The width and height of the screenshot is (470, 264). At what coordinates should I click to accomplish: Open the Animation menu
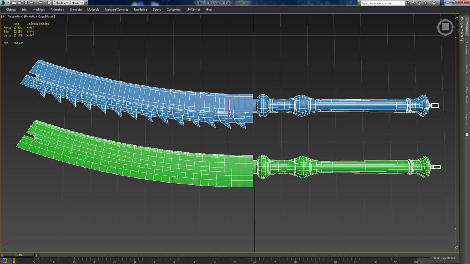tap(57, 10)
